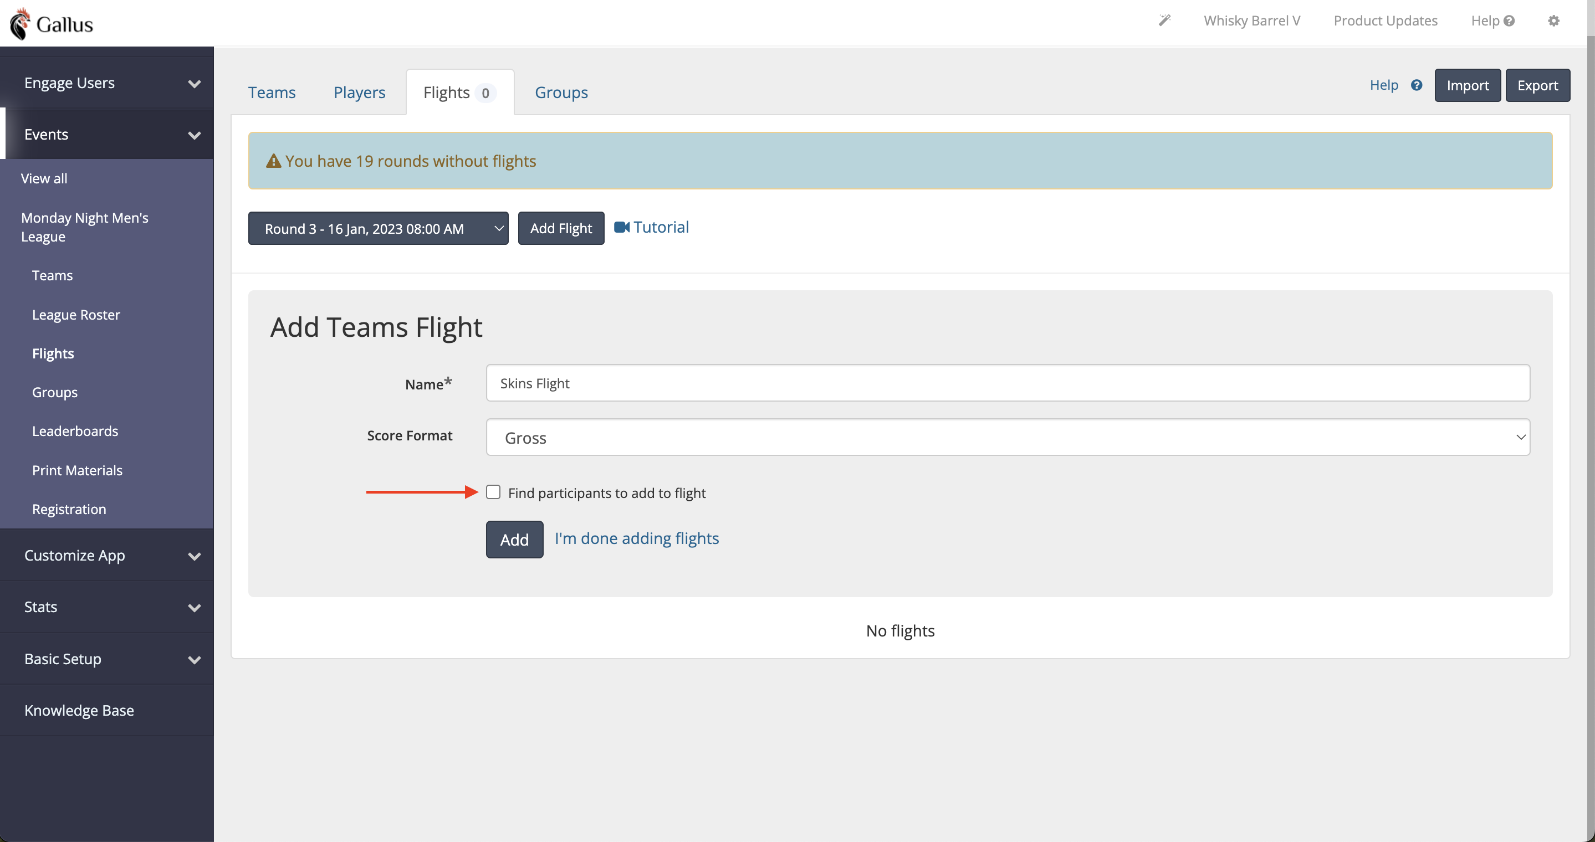Expand the Basic Setup section
This screenshot has height=842, width=1595.
[x=106, y=659]
